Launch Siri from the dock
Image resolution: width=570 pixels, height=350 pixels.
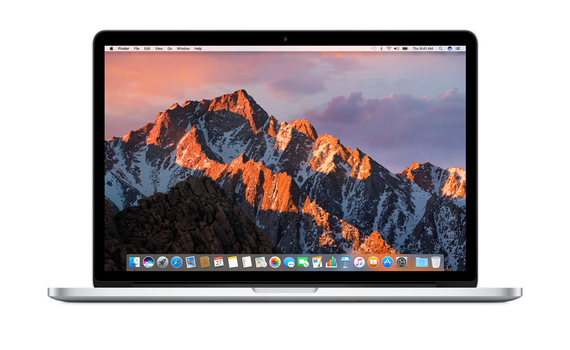(148, 262)
